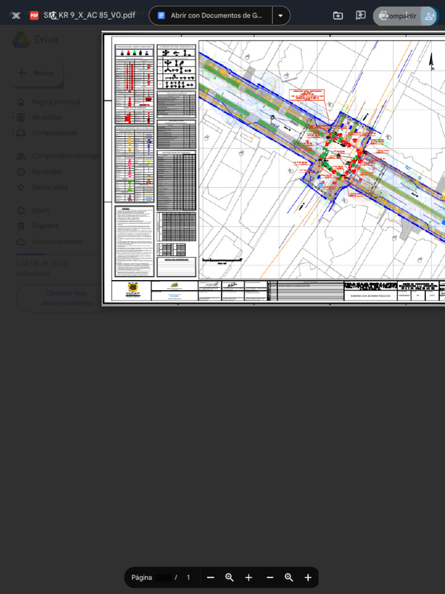Click the house icon beside Página principal
Screen dimensions: 445x594
click(21, 102)
